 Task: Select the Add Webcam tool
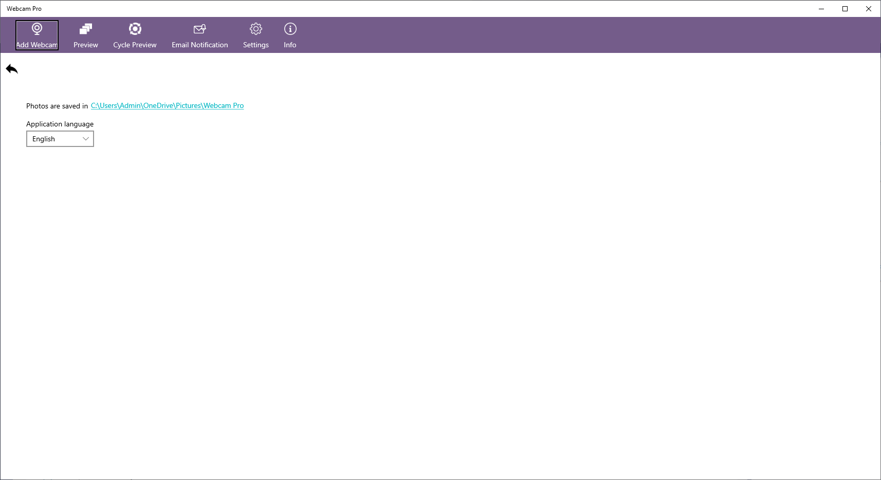[x=36, y=34]
